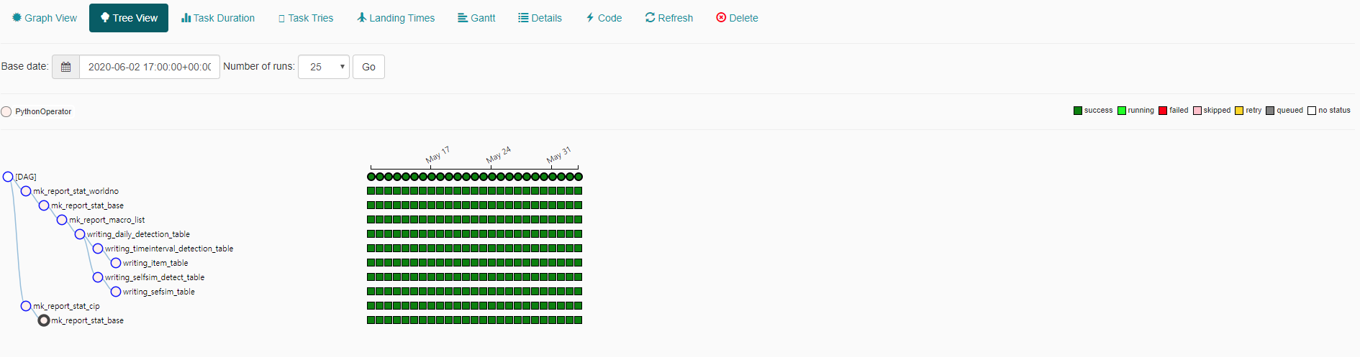Image resolution: width=1360 pixels, height=357 pixels.
Task: Click first task square for mk_report_macro_list
Action: pyautogui.click(x=371, y=220)
